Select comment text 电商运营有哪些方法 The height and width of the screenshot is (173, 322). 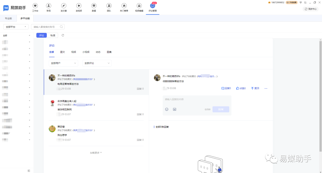(x=68, y=84)
